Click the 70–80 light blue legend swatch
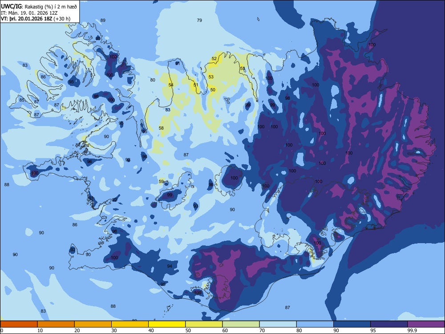This screenshot has width=445, height=334. [x=278, y=324]
